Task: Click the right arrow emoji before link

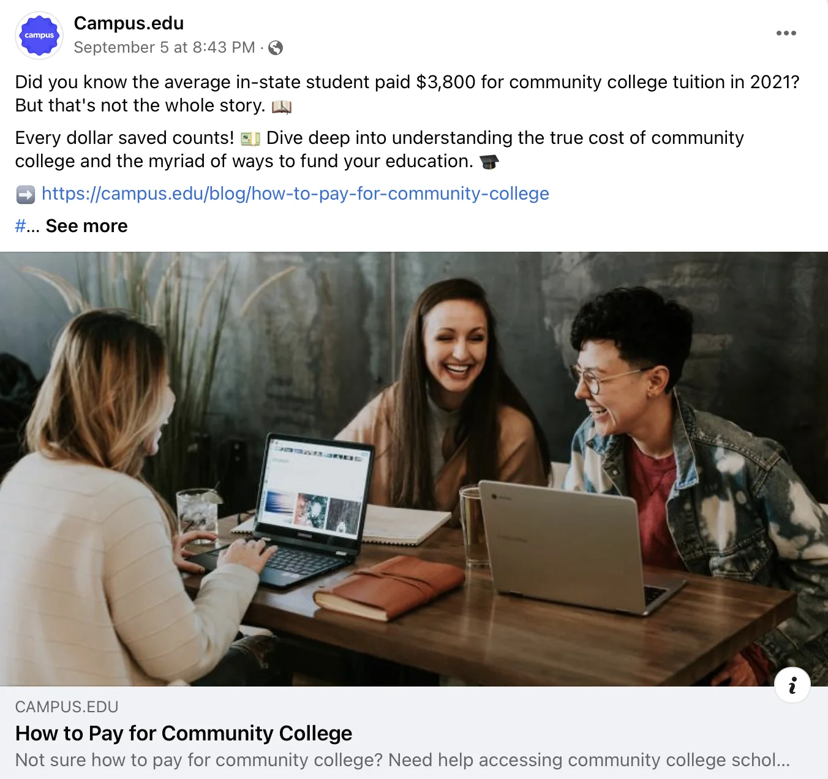Action: [26, 195]
